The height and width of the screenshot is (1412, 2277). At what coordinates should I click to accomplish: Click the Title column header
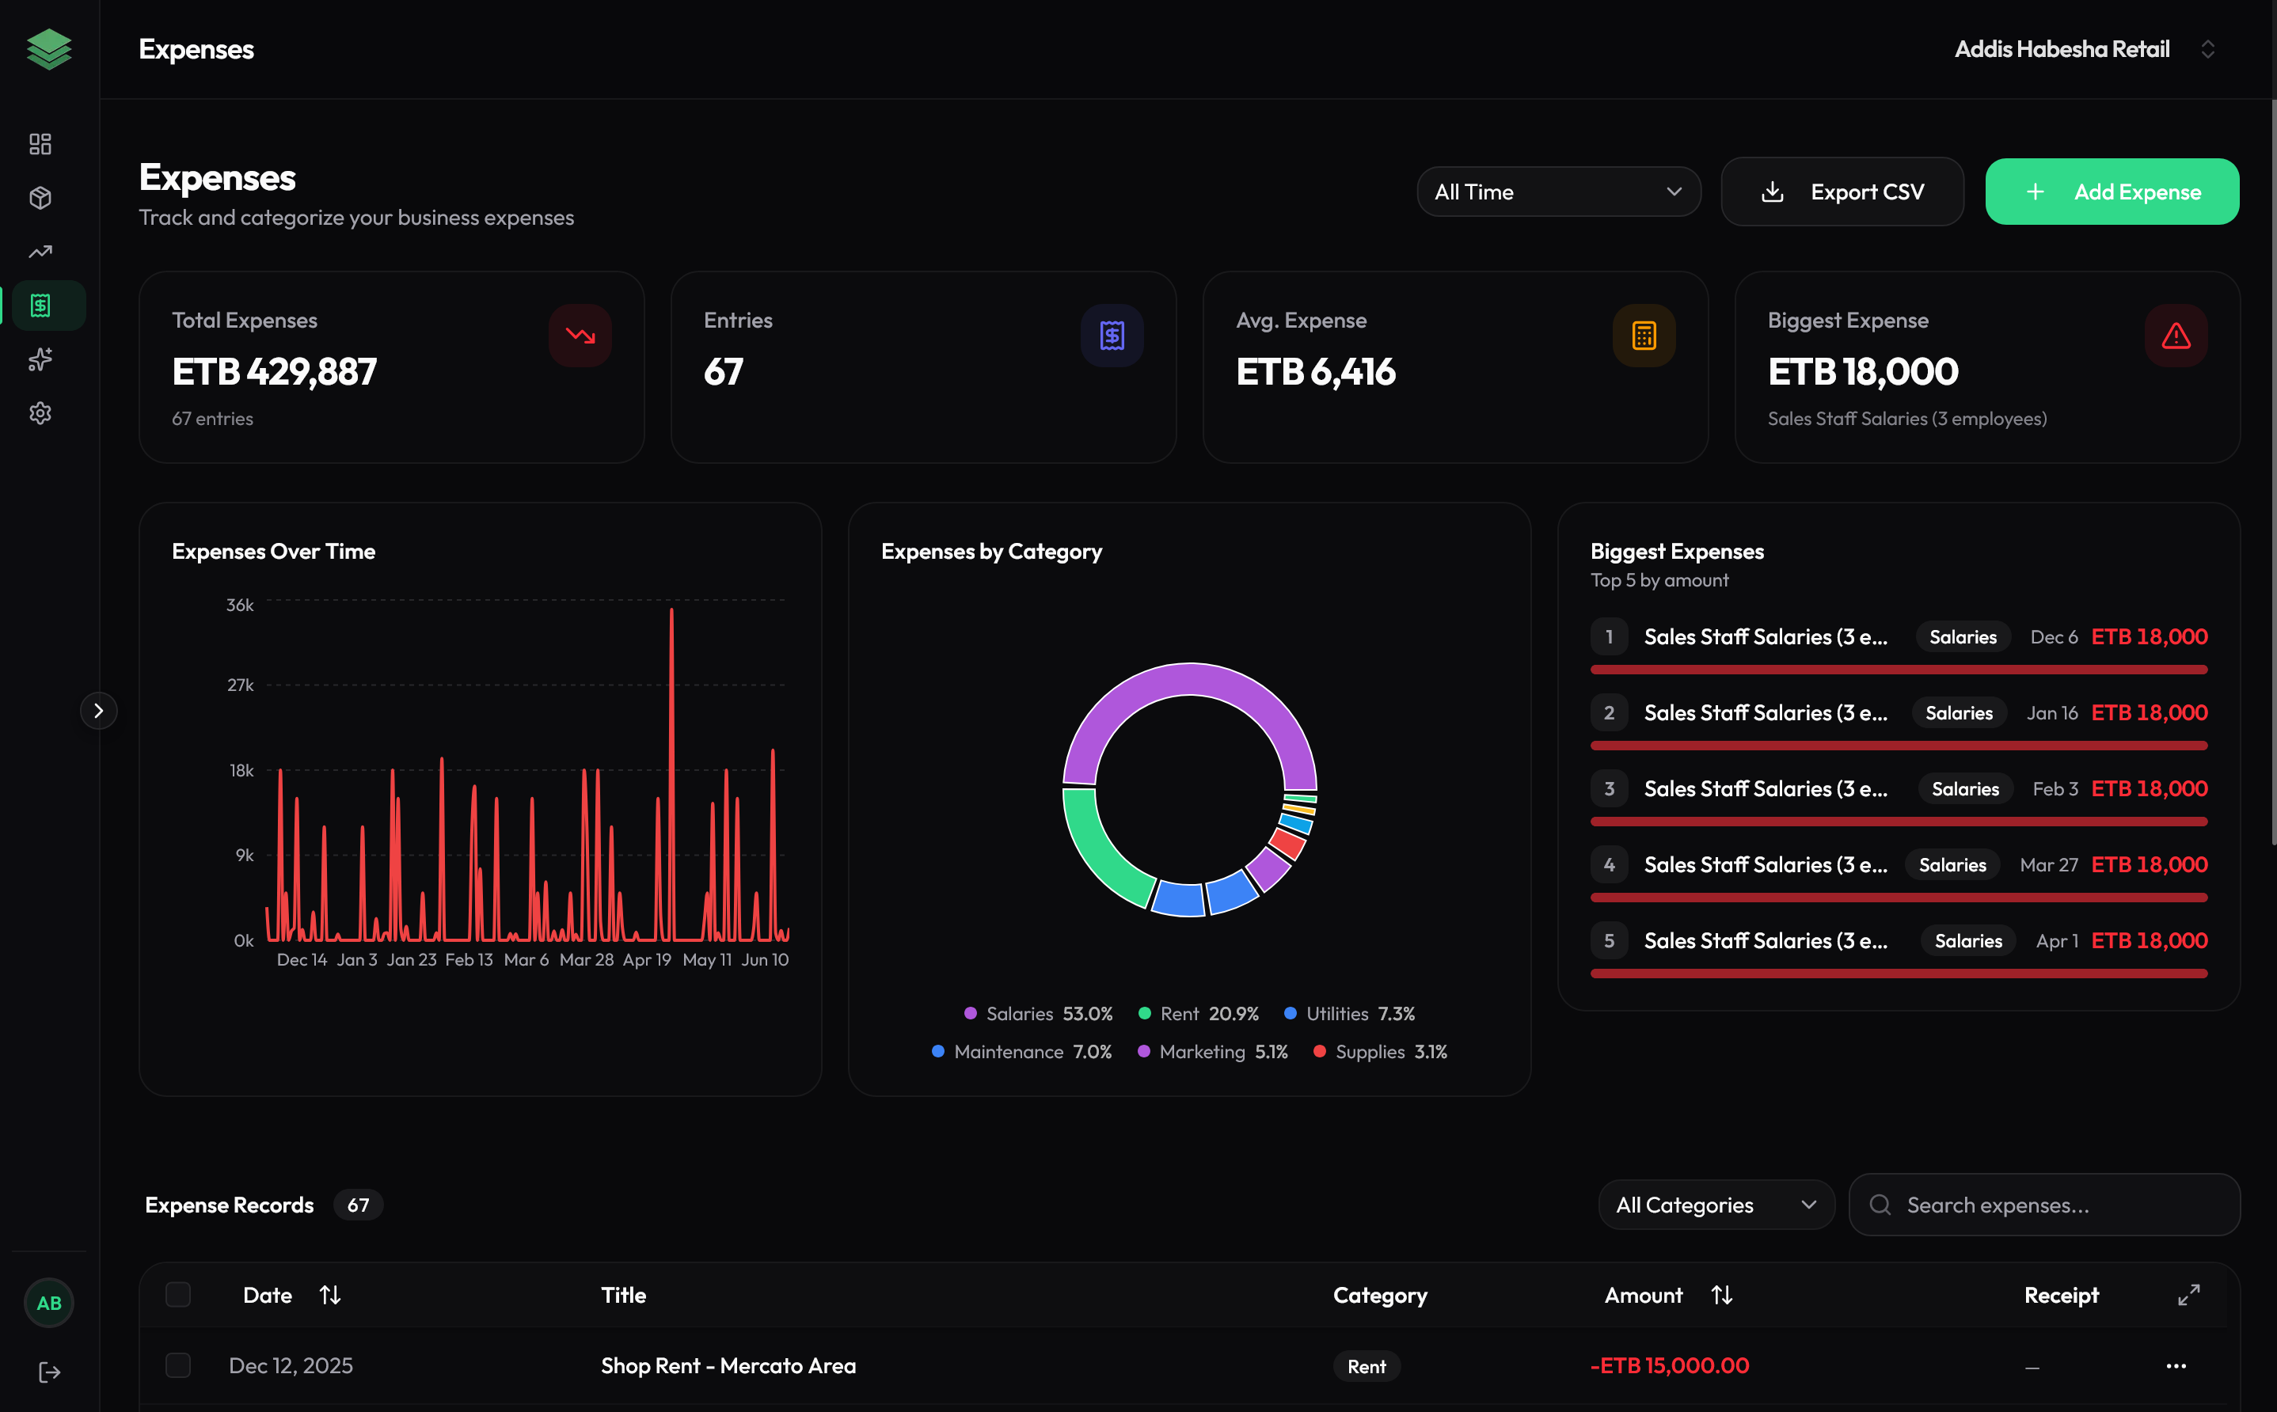623,1296
